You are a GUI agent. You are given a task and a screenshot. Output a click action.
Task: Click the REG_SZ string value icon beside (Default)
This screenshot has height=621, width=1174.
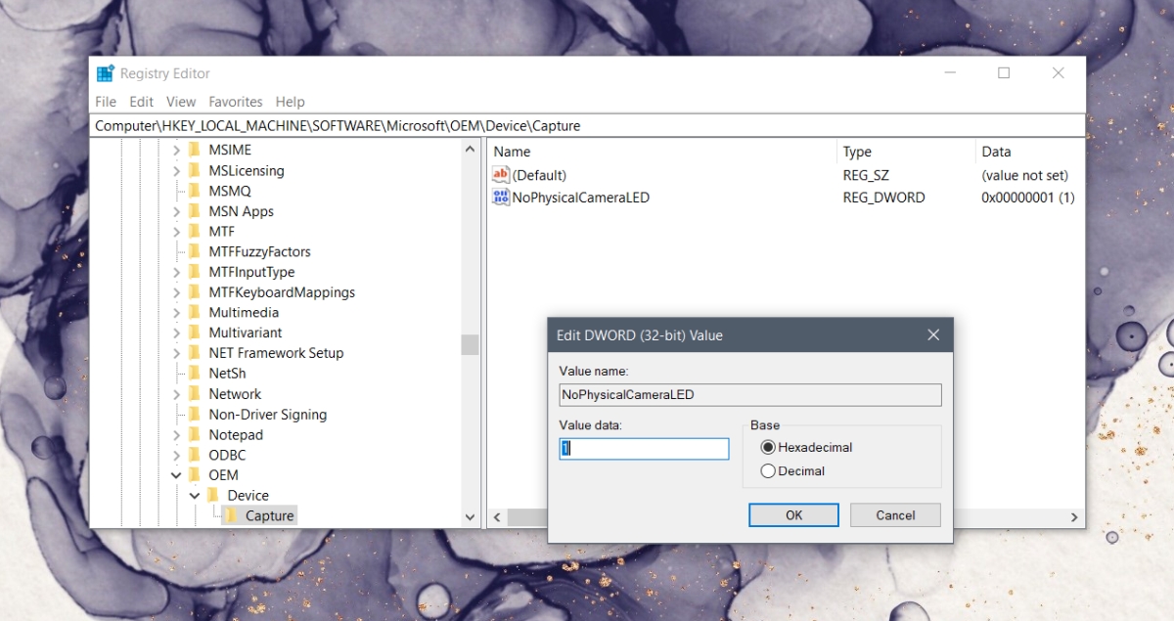[x=500, y=175]
